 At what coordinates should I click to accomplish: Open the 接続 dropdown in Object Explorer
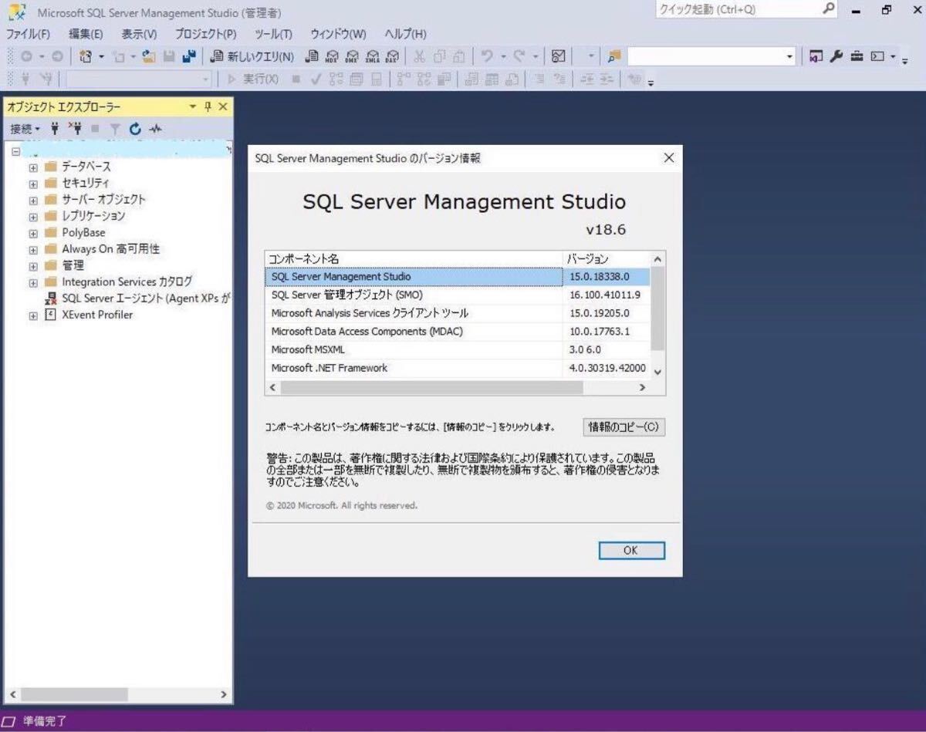(x=25, y=129)
